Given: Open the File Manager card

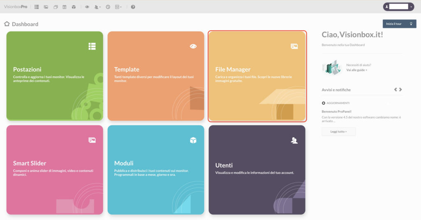Looking at the screenshot, I should coord(257,76).
